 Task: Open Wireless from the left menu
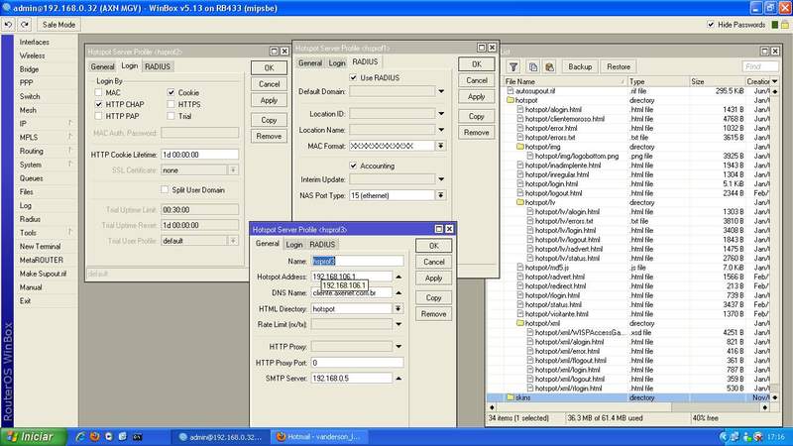click(x=32, y=56)
